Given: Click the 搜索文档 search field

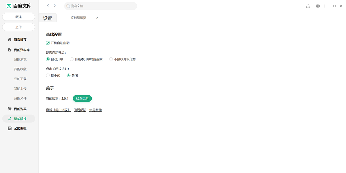Looking at the screenshot, I should coord(101,6).
